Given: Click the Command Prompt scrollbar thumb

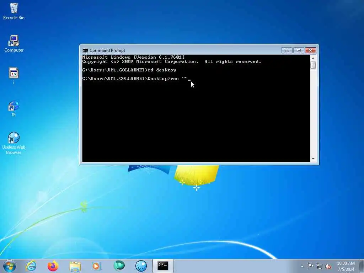Looking at the screenshot, I should (x=313, y=65).
